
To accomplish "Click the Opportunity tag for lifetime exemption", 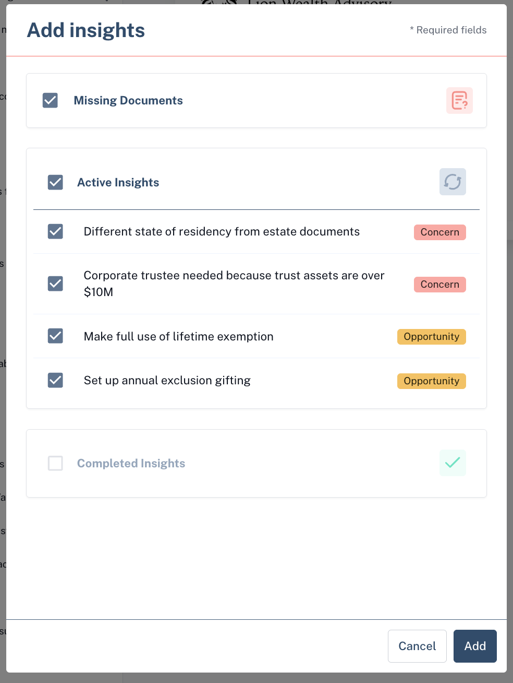I will (432, 337).
